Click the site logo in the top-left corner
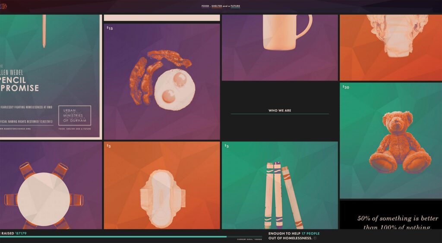The height and width of the screenshot is (243, 442). click(4, 6)
